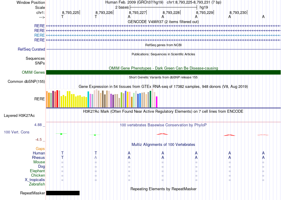Click the RepeatMasker track label
This screenshot has width=281, height=200.
point(33,193)
